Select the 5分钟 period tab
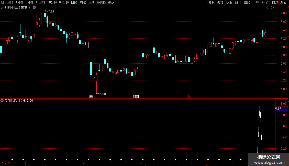Viewport: 289px width, 166px height. tap(29, 2)
